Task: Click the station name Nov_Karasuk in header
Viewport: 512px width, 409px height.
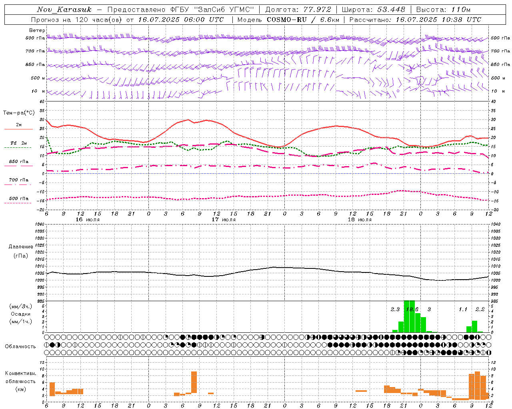Action: [64, 10]
